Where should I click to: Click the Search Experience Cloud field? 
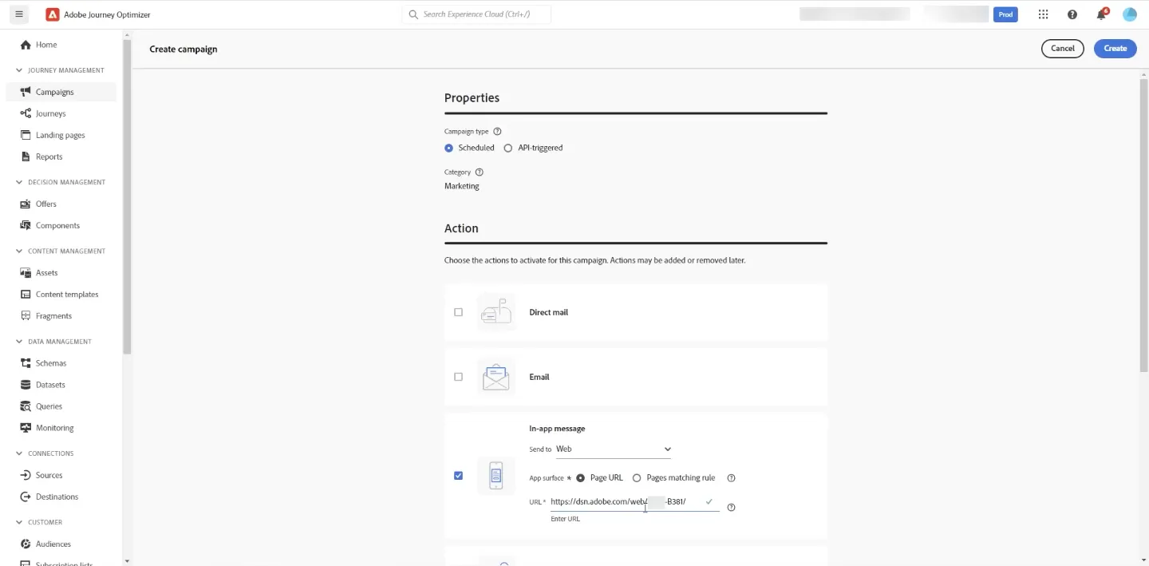(476, 14)
